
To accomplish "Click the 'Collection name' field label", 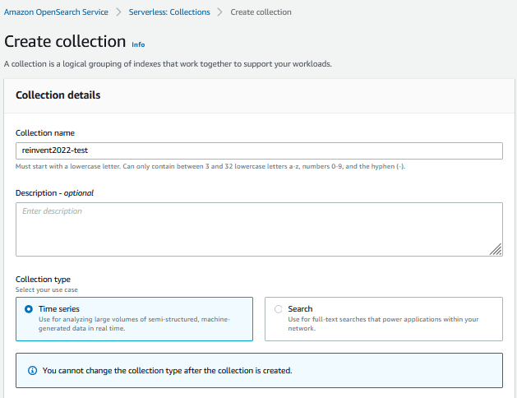I will point(45,133).
